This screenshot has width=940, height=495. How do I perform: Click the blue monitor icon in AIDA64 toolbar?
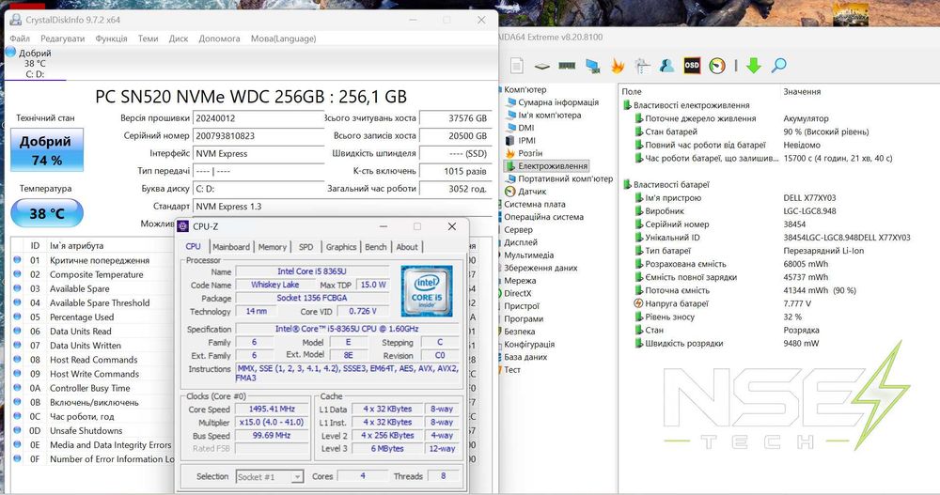pyautogui.click(x=593, y=66)
